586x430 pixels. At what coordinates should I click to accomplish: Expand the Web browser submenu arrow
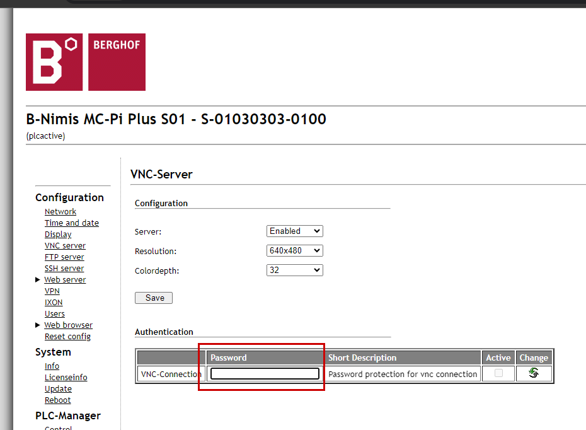pyautogui.click(x=37, y=325)
